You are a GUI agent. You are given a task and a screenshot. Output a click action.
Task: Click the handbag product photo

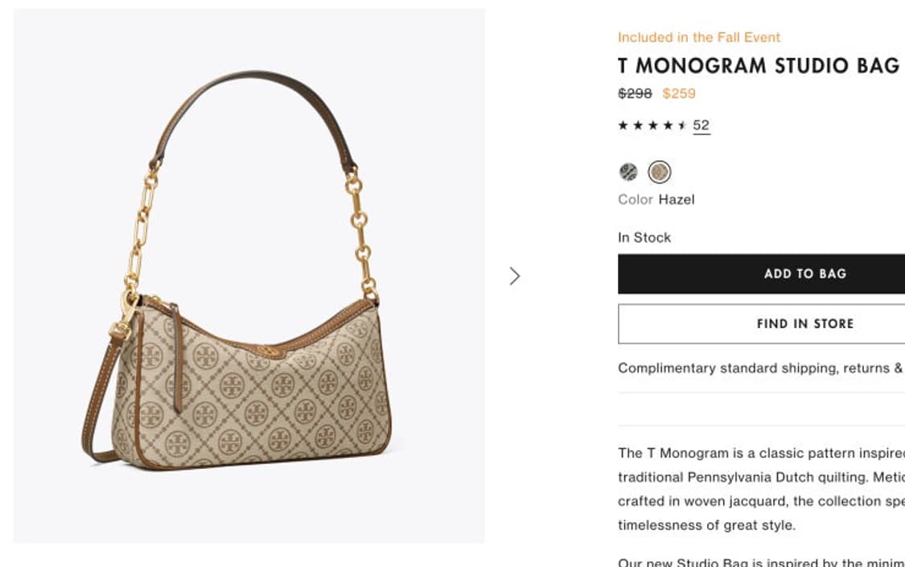(x=249, y=275)
